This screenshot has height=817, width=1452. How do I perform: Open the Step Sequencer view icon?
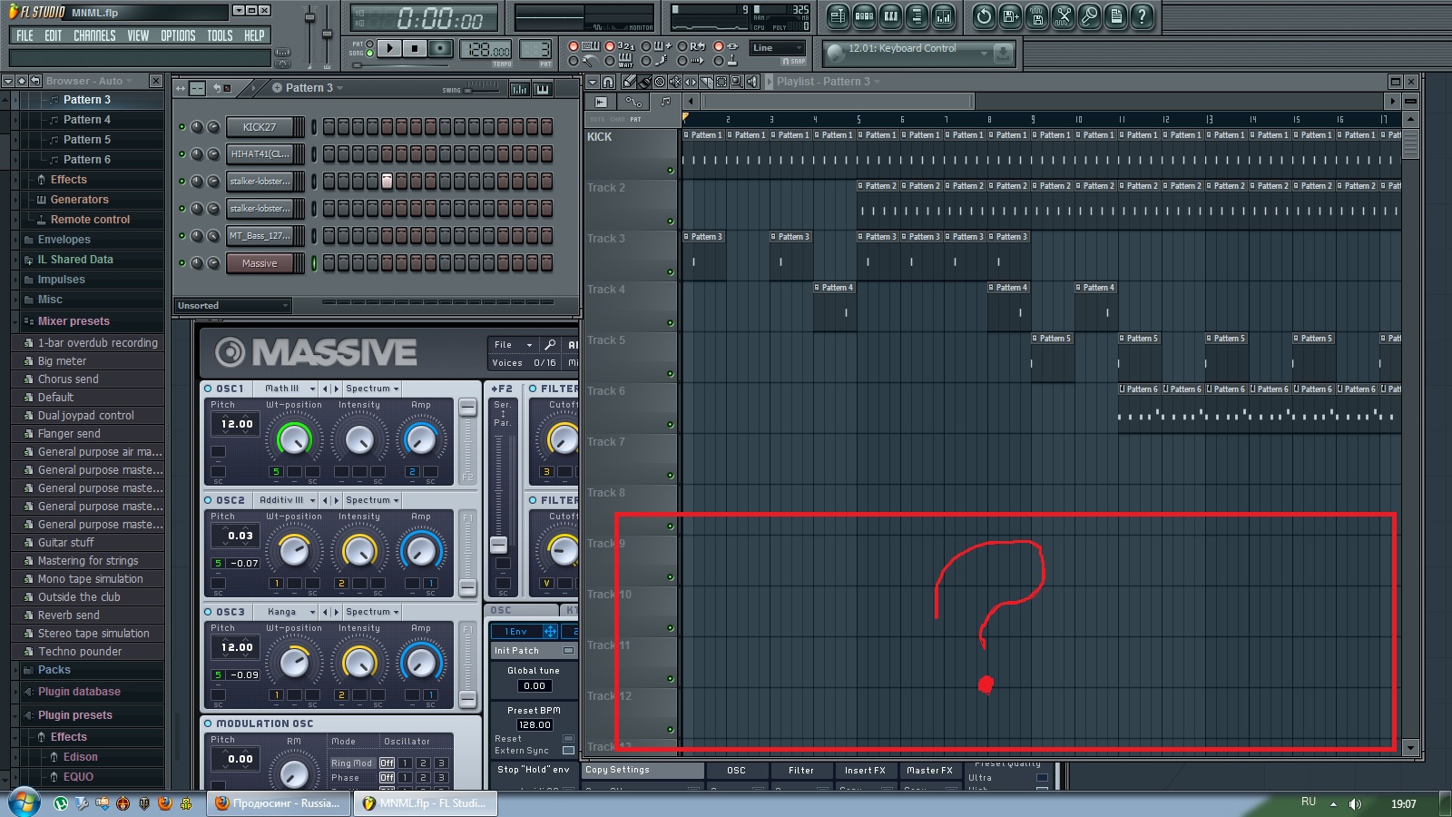[864, 16]
